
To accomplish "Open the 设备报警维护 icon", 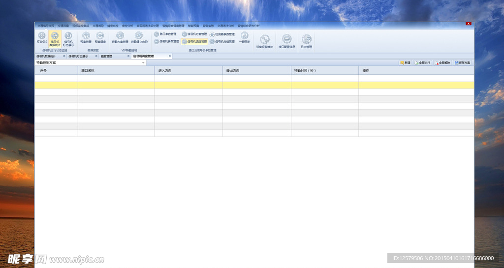I will [265, 40].
